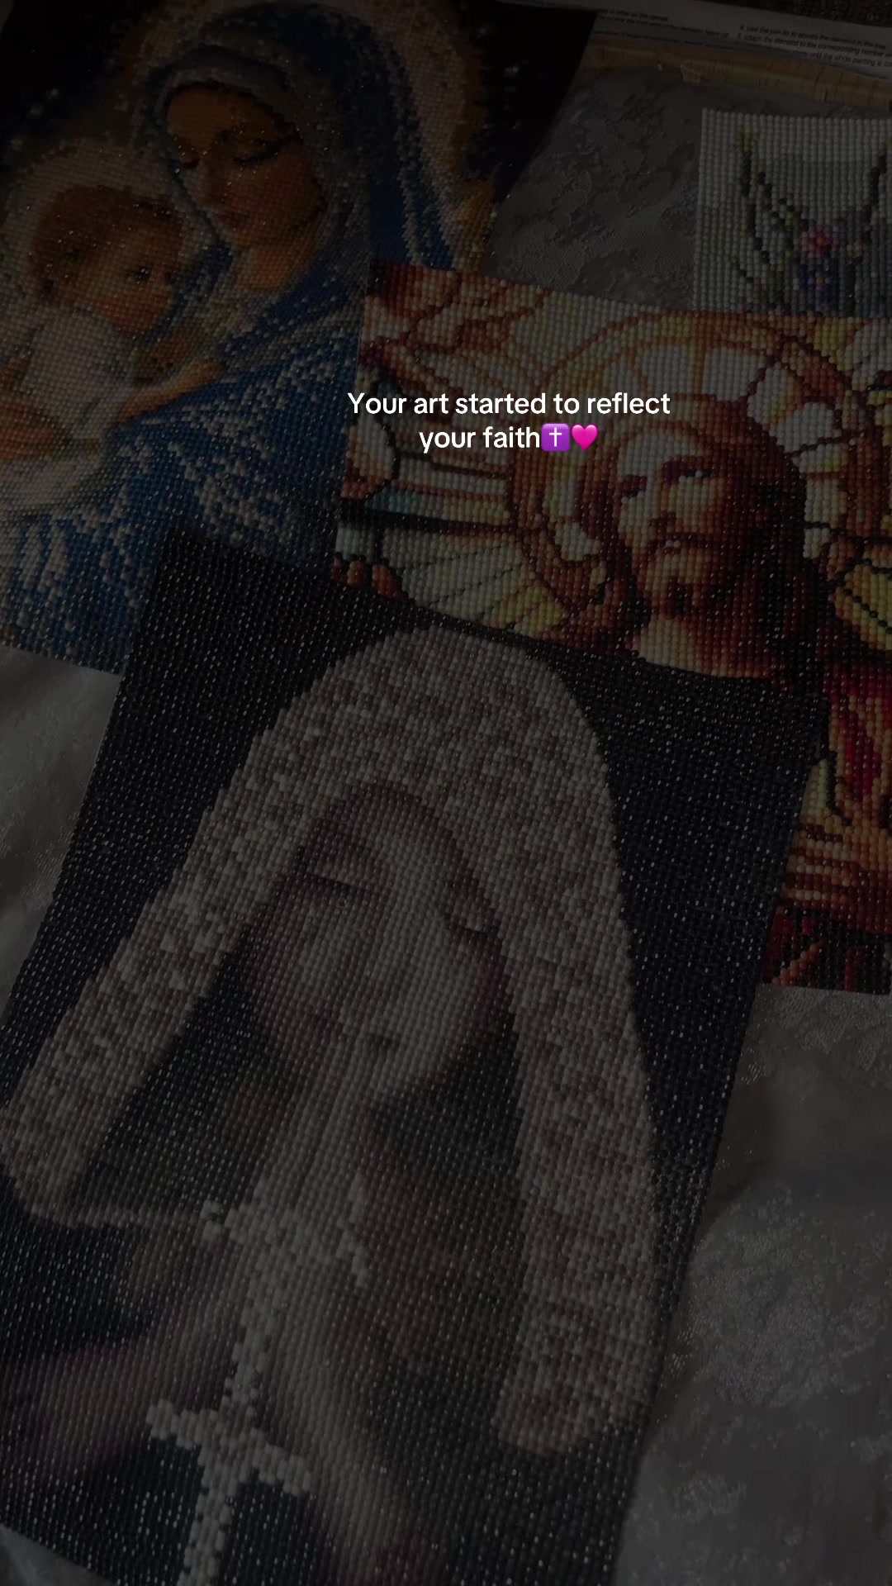This screenshot has height=1586, width=892.
Task: Click the purple cross emoji
Action: pyautogui.click(x=555, y=437)
